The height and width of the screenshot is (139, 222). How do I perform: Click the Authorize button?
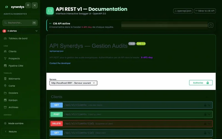(x=201, y=83)
